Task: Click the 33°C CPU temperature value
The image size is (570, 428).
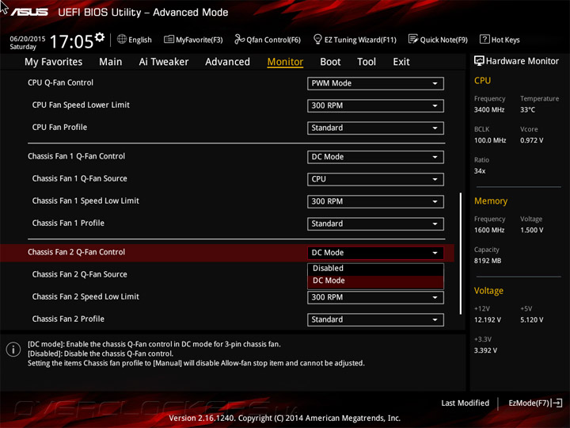Action: pyautogui.click(x=527, y=109)
